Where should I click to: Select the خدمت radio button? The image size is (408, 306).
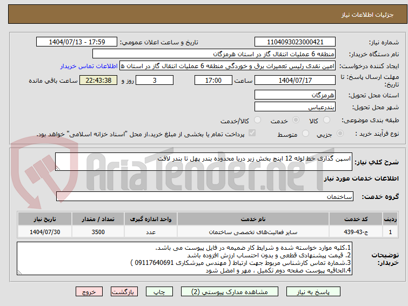[296, 120]
